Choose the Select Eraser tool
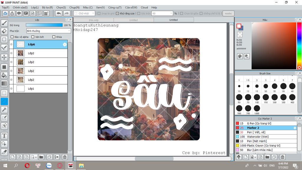 point(4,126)
